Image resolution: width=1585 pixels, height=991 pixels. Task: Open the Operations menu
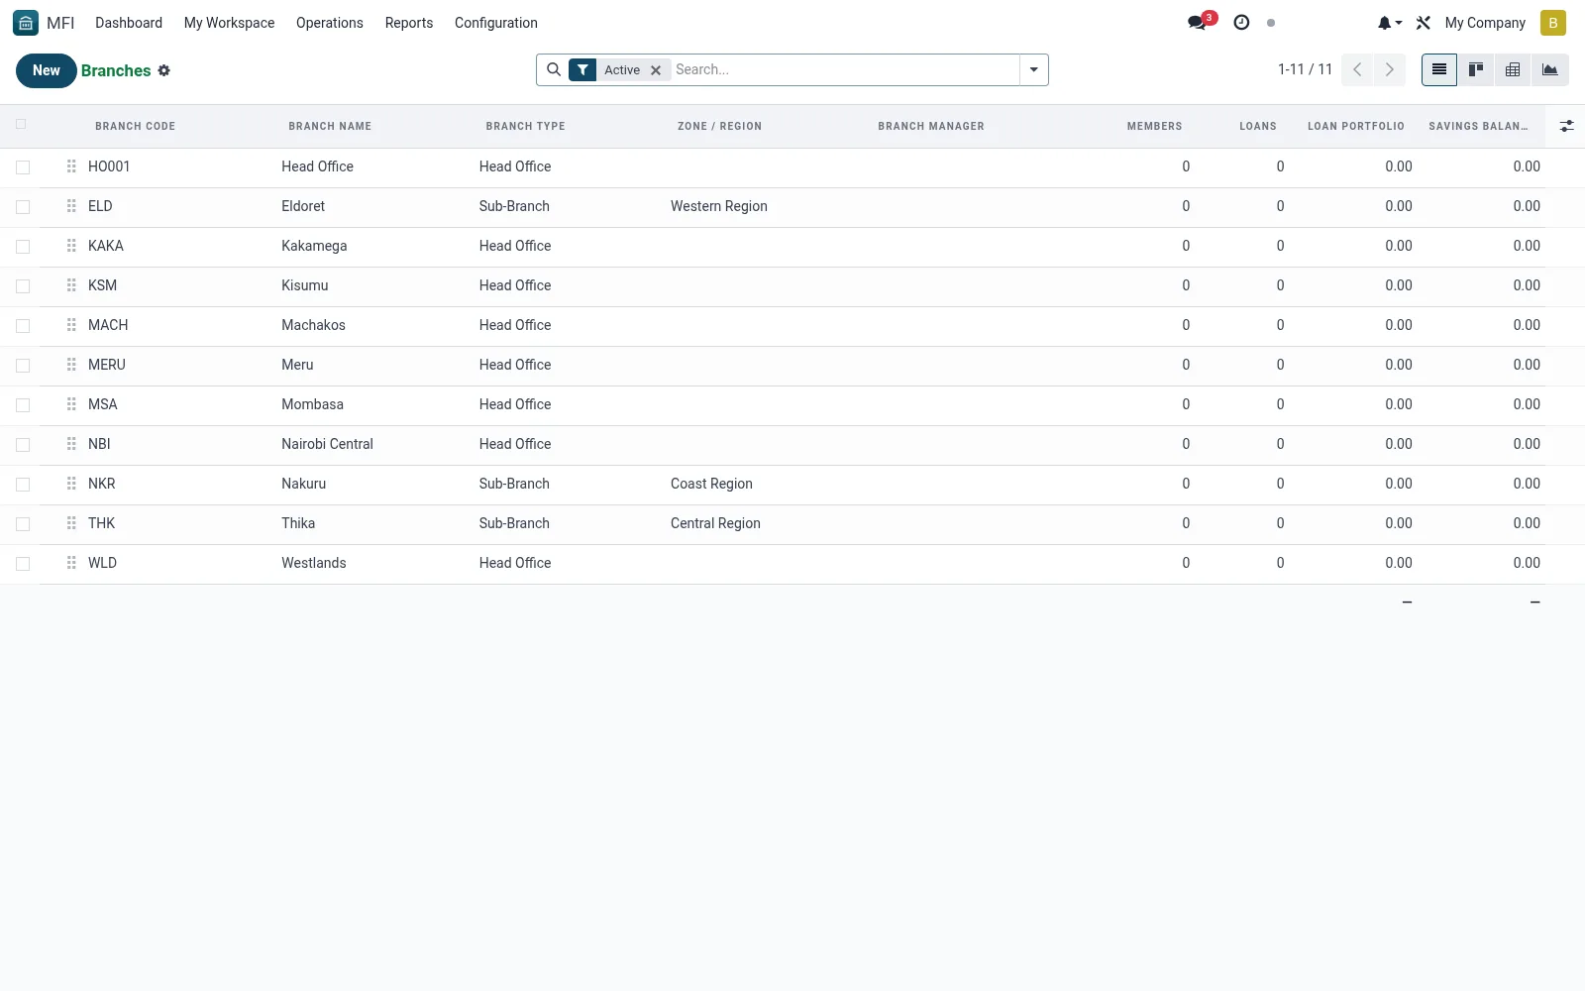tap(330, 23)
